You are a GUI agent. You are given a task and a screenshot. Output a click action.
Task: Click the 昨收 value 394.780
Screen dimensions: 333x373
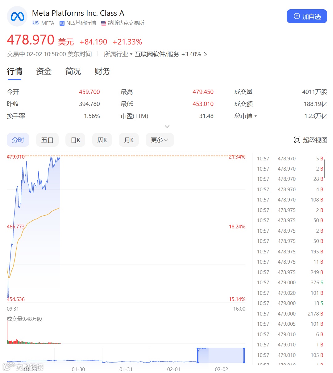pyautogui.click(x=89, y=104)
